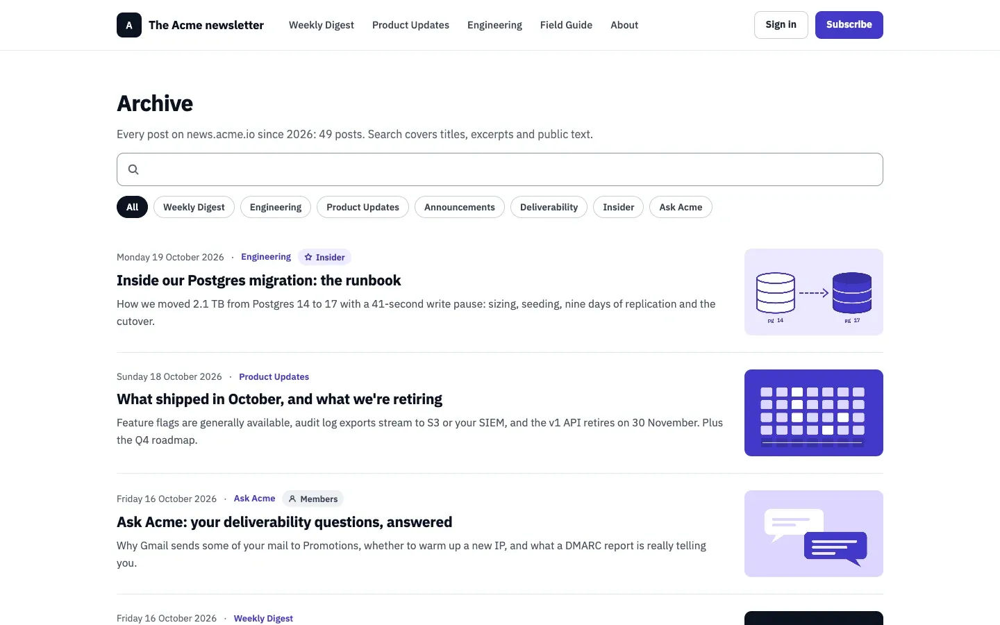This screenshot has height=625, width=1000.
Task: Open Product Updates in the top navigation
Action: (410, 25)
